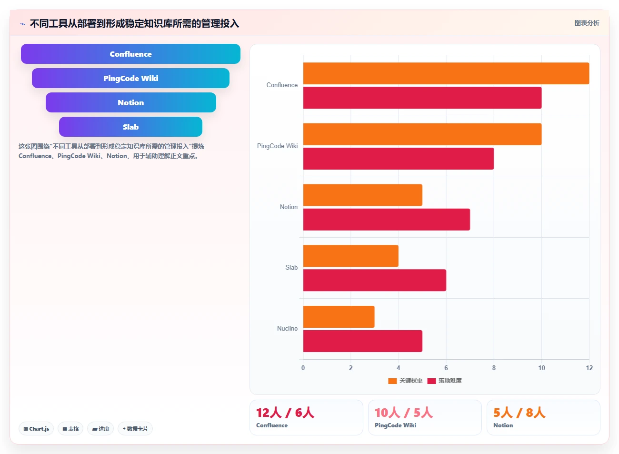Select the Slab funnel bar

click(130, 127)
